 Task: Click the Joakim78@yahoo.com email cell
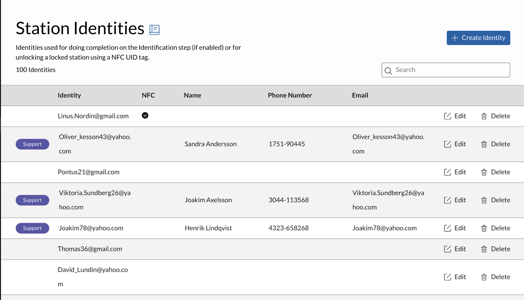point(385,228)
